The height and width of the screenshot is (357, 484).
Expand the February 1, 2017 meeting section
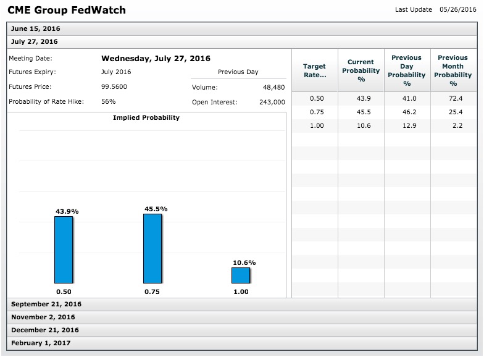click(242, 343)
